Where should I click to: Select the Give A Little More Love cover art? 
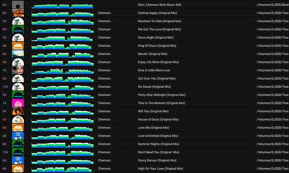point(18,70)
